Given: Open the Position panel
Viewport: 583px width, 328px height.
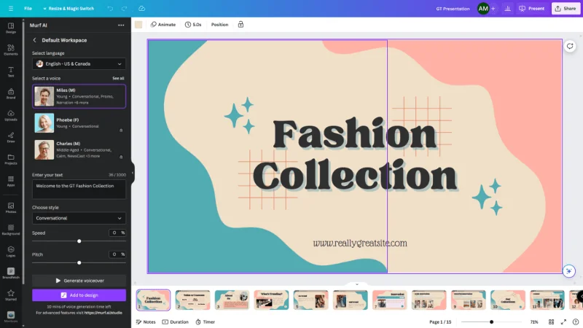Looking at the screenshot, I should [x=219, y=25].
